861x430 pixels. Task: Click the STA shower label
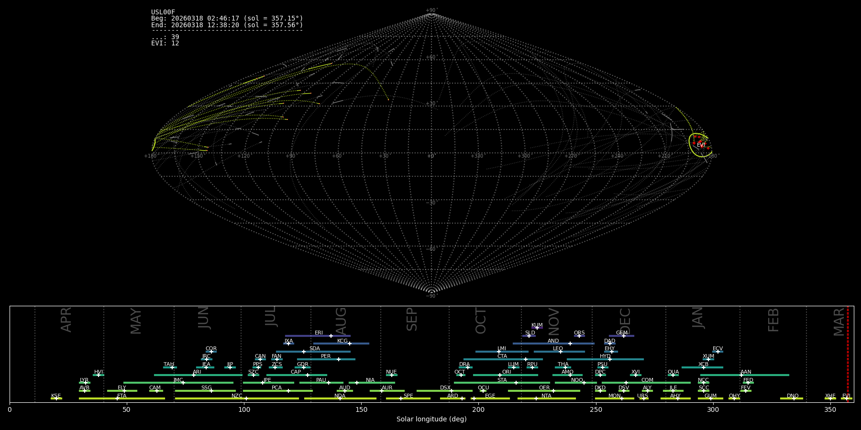pyautogui.click(x=502, y=380)
